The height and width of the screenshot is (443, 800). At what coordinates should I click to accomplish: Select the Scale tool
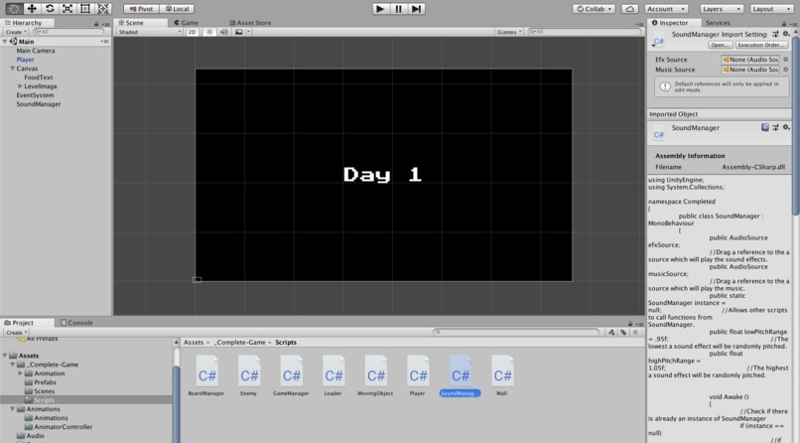coord(67,9)
